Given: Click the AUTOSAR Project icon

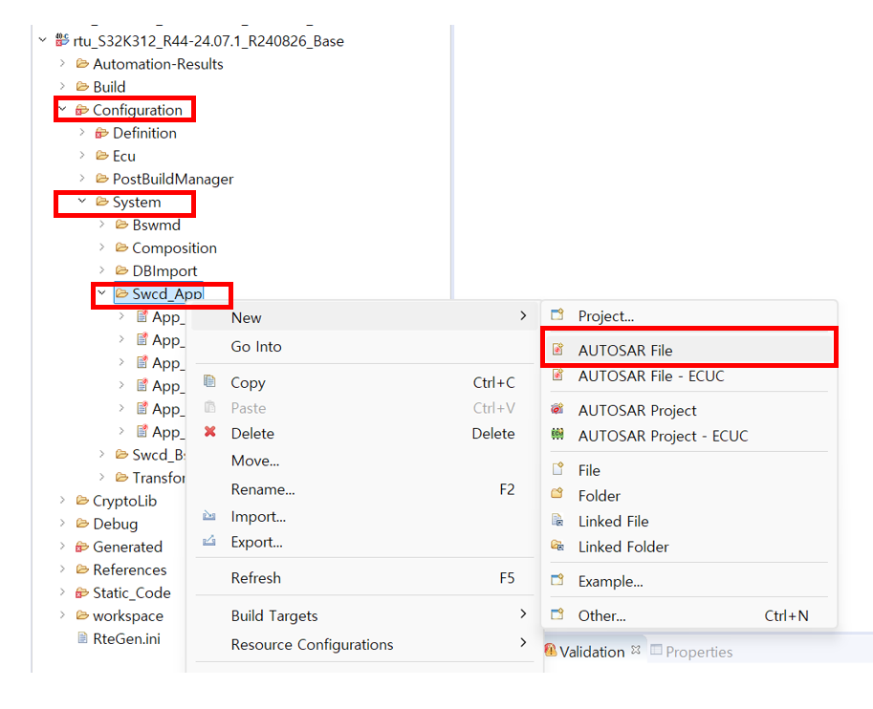Looking at the screenshot, I should pyautogui.click(x=557, y=410).
